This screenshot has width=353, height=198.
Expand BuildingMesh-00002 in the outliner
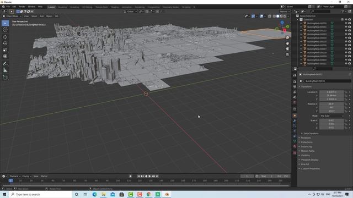point(301,31)
